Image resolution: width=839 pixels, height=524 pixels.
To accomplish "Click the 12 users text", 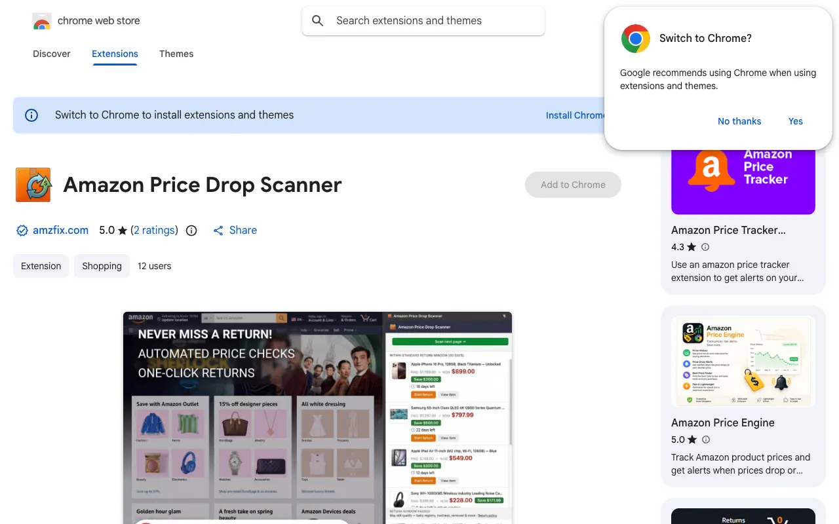I will 154,266.
